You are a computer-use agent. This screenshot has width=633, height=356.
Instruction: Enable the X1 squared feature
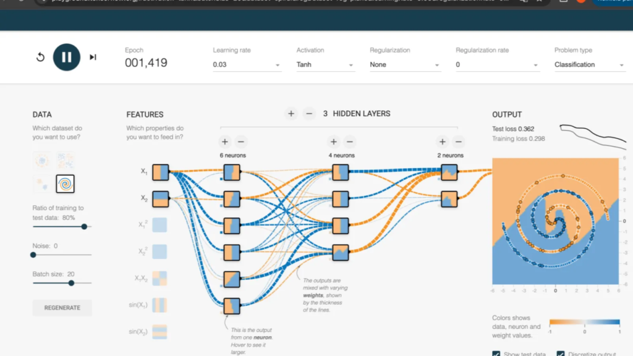159,225
